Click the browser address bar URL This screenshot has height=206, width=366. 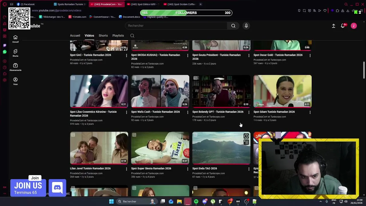57,11
